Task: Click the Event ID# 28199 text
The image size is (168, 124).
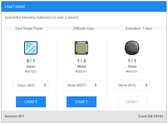Action: click(x=151, y=116)
